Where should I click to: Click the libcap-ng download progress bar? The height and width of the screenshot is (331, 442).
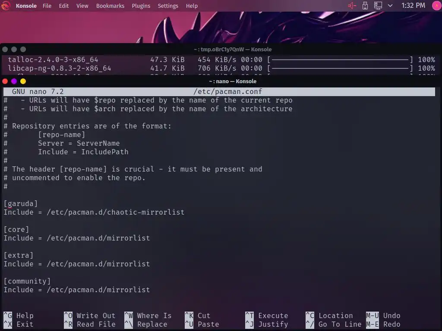pyautogui.click(x=340, y=68)
